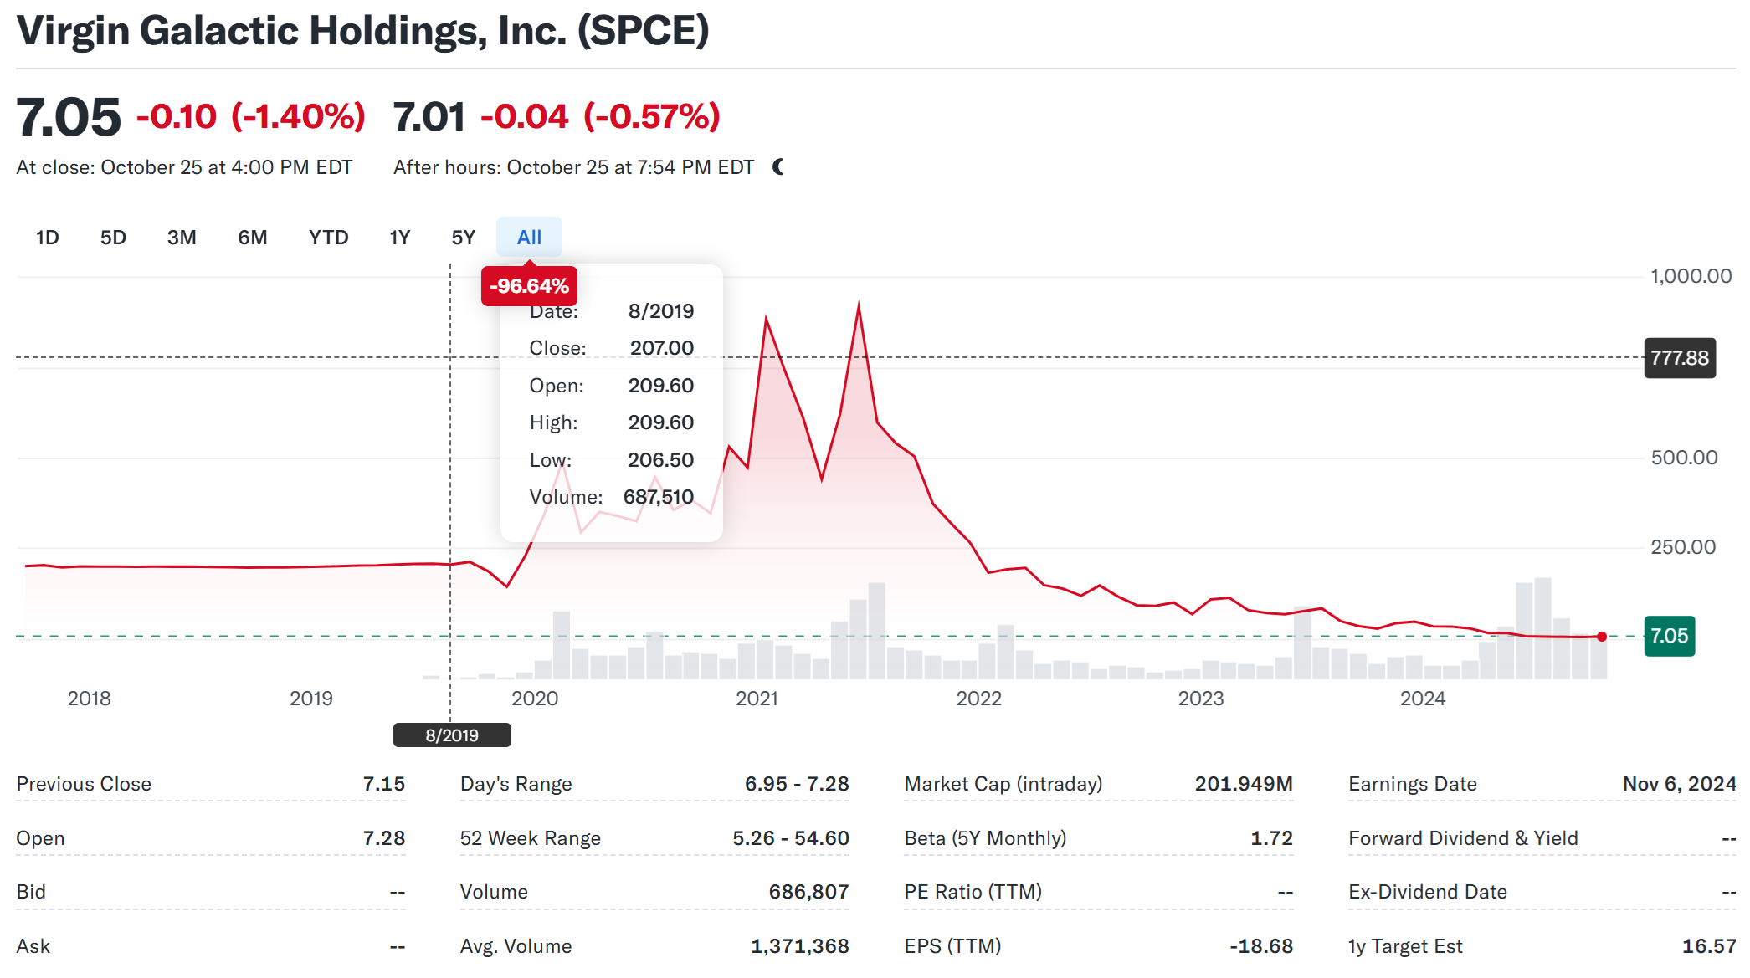This screenshot has width=1750, height=978.
Task: Click the Nov 6, 2024 earnings date value
Action: [1679, 784]
